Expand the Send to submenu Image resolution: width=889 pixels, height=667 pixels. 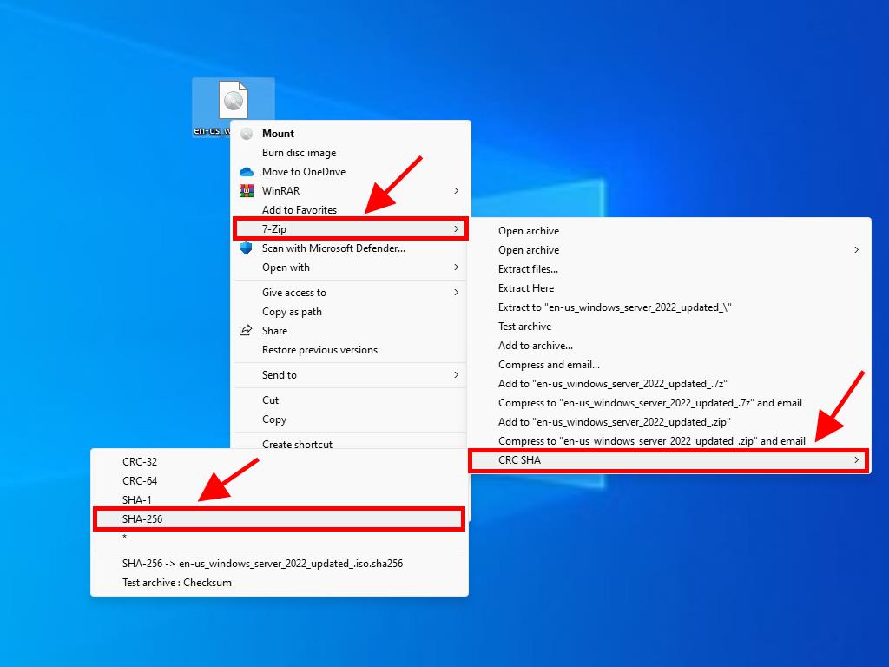(x=457, y=375)
